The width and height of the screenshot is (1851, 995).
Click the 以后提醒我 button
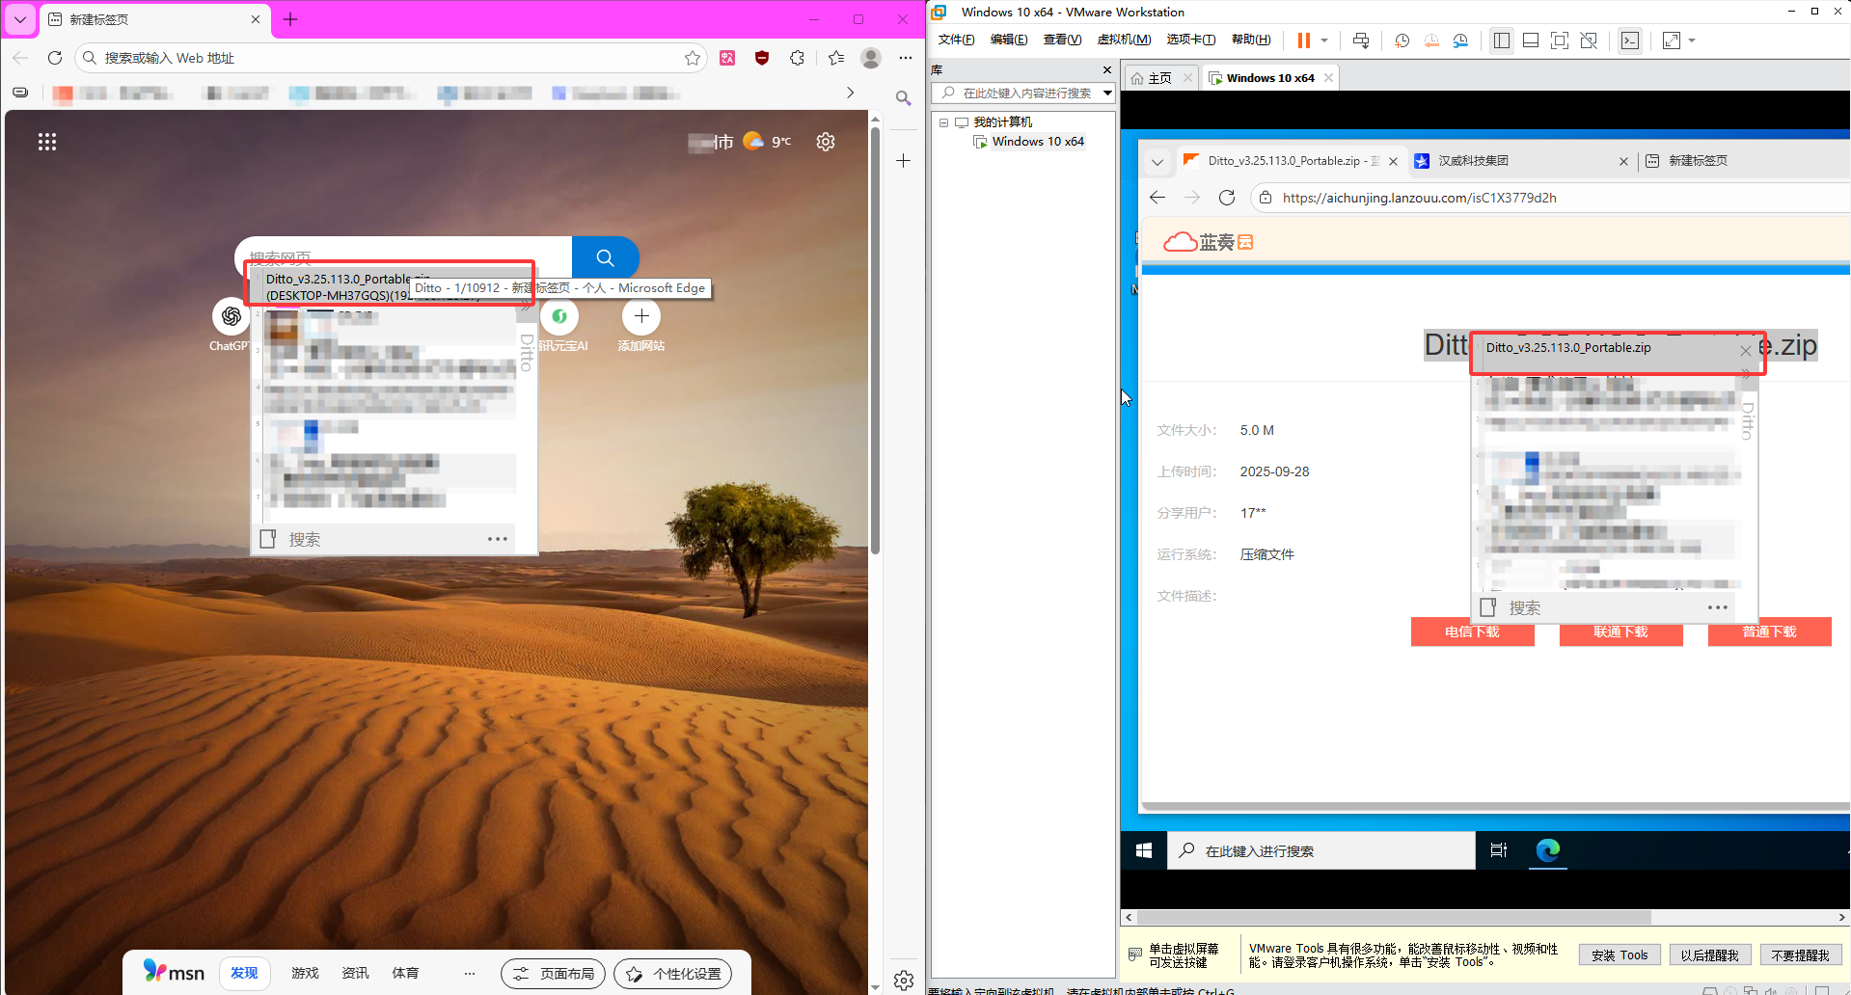tap(1709, 955)
